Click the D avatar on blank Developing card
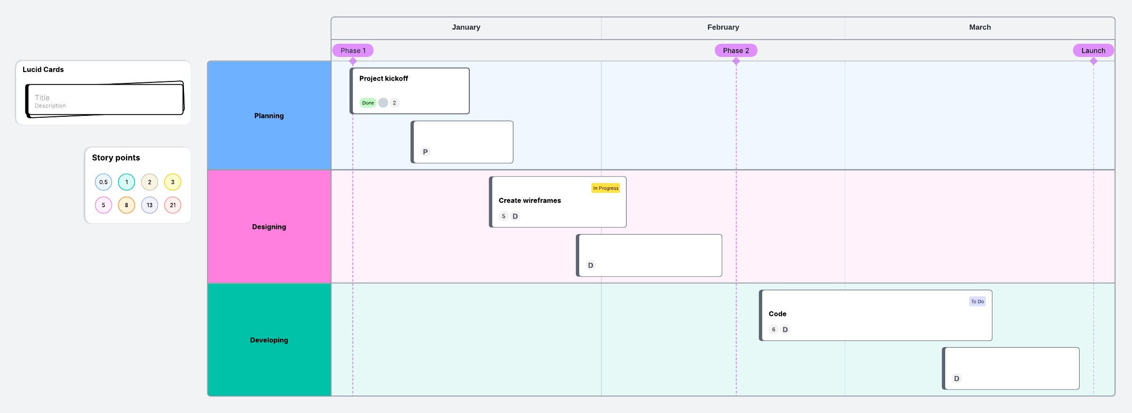1132x413 pixels. (x=957, y=378)
